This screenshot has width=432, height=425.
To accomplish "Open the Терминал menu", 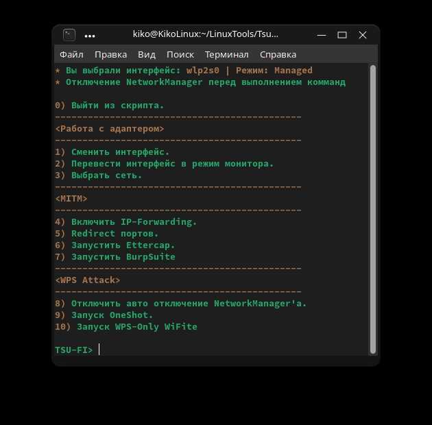I will point(227,55).
